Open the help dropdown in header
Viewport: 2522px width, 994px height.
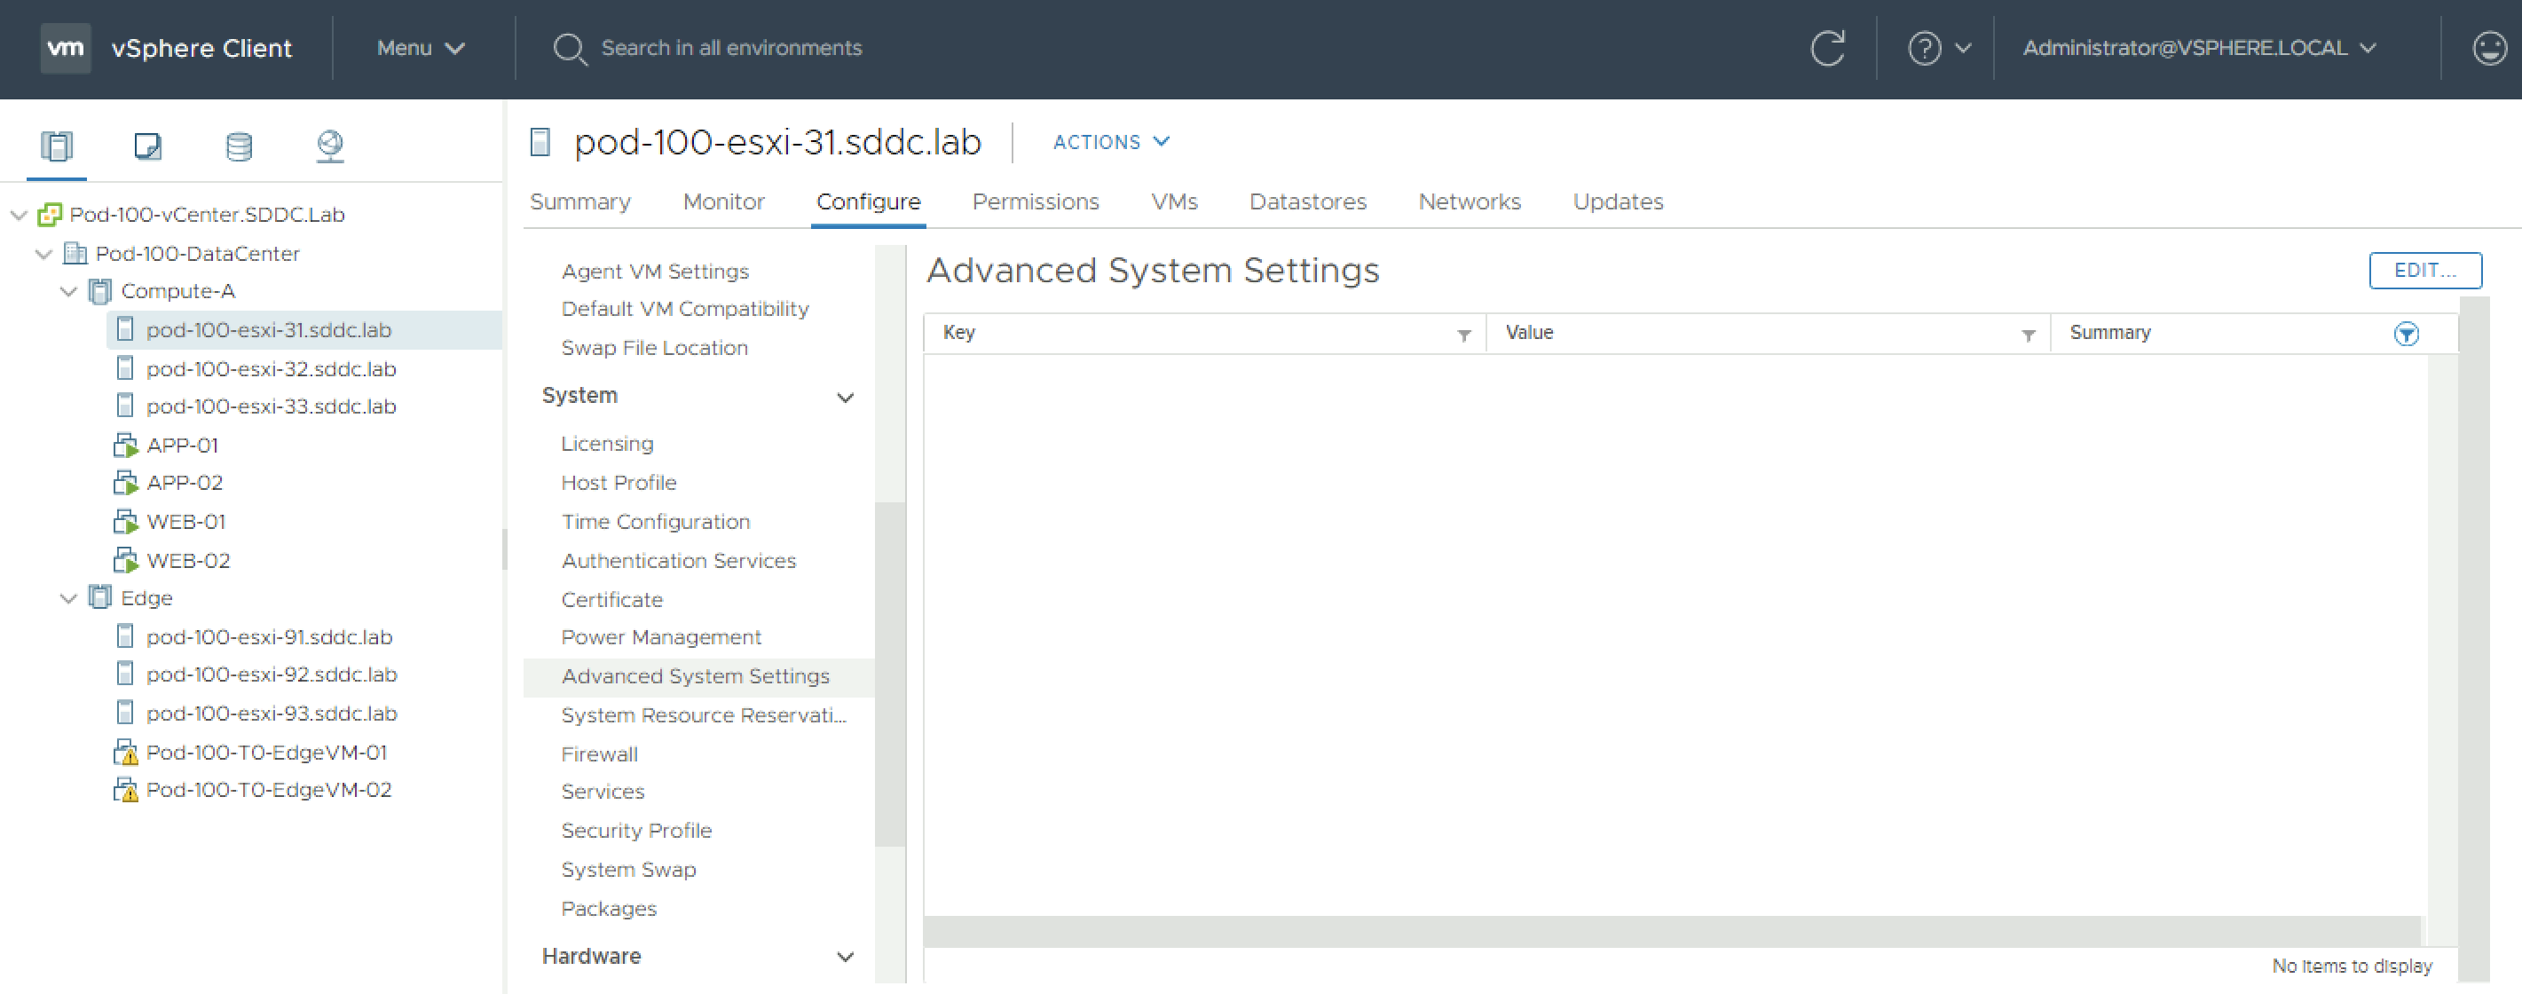pyautogui.click(x=1938, y=48)
